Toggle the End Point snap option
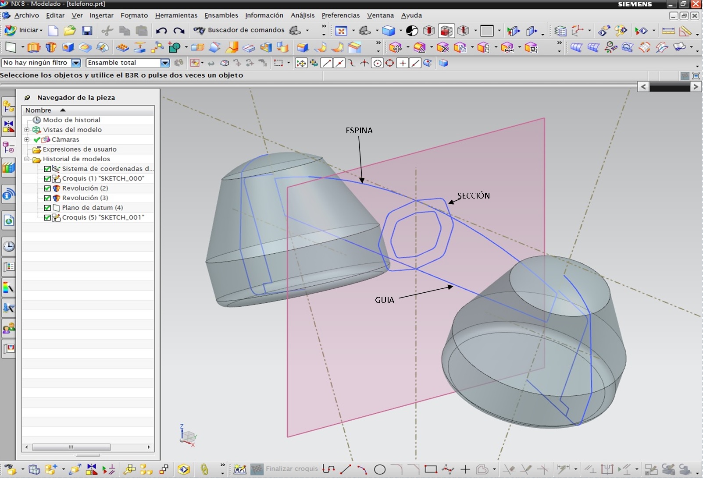 (x=327, y=63)
